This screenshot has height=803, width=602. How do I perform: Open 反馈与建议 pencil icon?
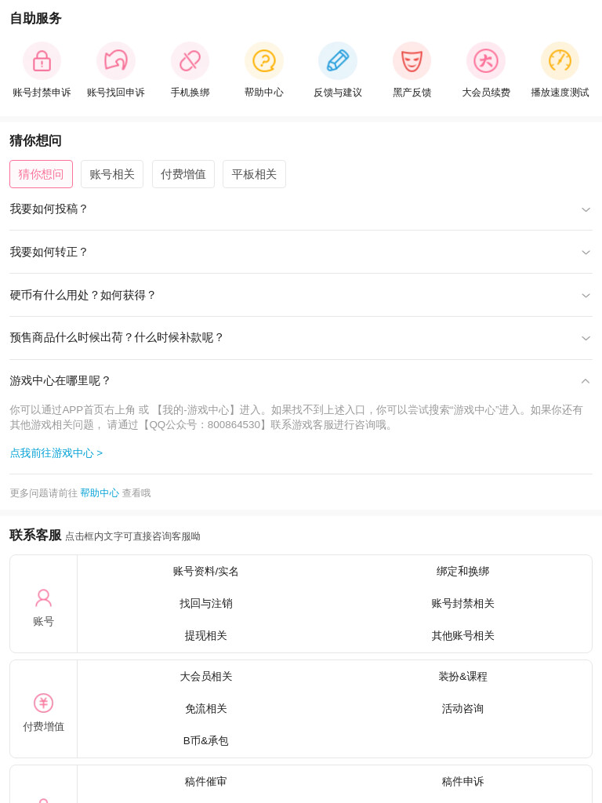pos(338,61)
